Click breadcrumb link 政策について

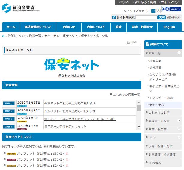tap(17, 36)
